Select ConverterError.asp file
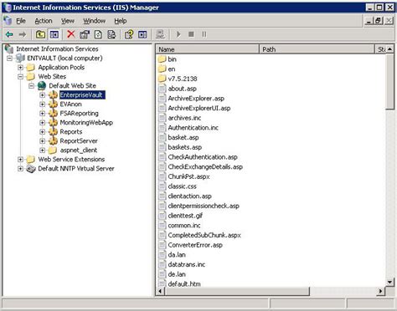The width and height of the screenshot is (397, 311). click(195, 245)
